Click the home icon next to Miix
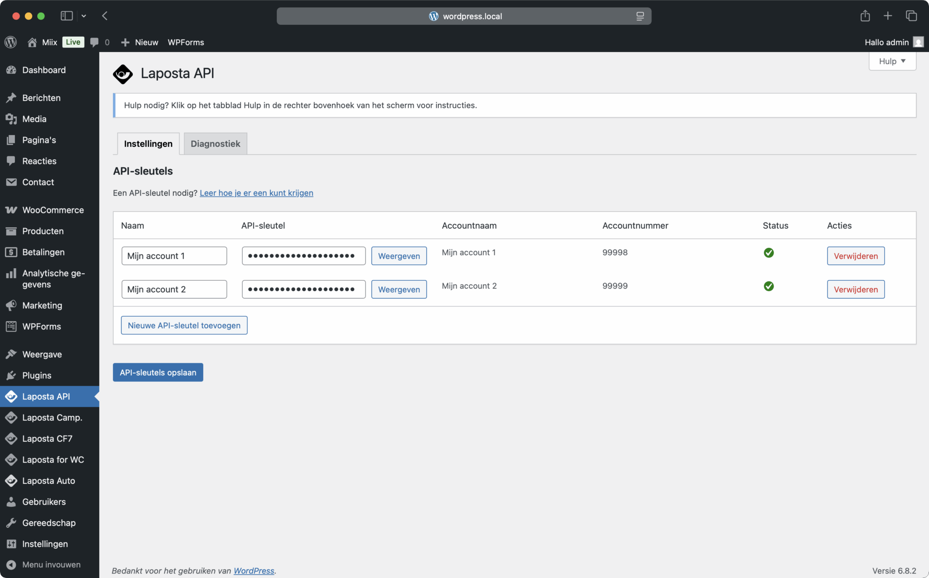929x578 pixels. pyautogui.click(x=32, y=42)
